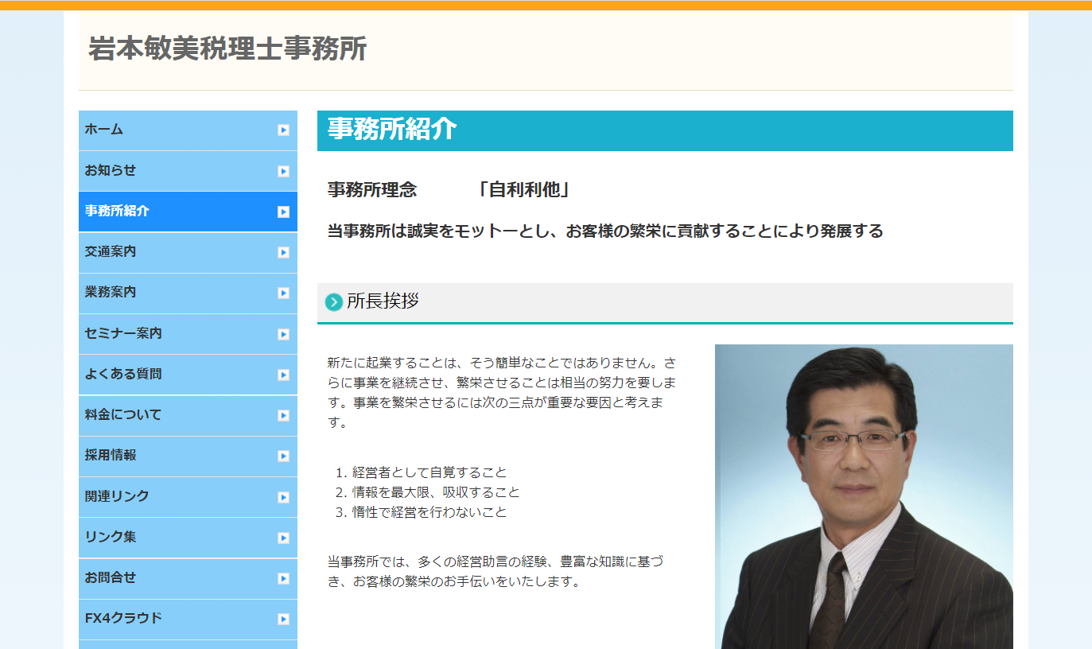Click the 事務所紹介 page heading

[392, 129]
